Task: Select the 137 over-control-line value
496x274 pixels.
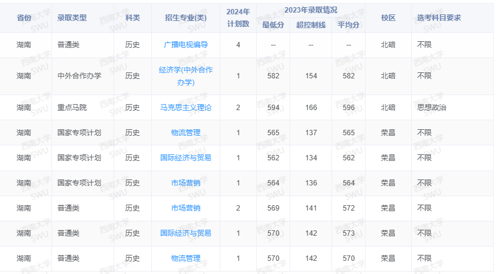Action: click(x=311, y=133)
